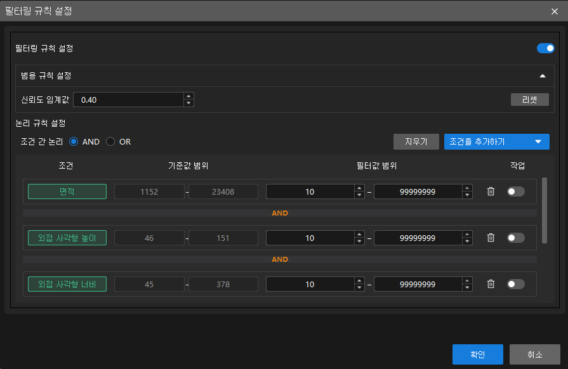Decrease 외접 사각형 높이 maximum filter value
The width and height of the screenshot is (568, 369).
(467, 242)
